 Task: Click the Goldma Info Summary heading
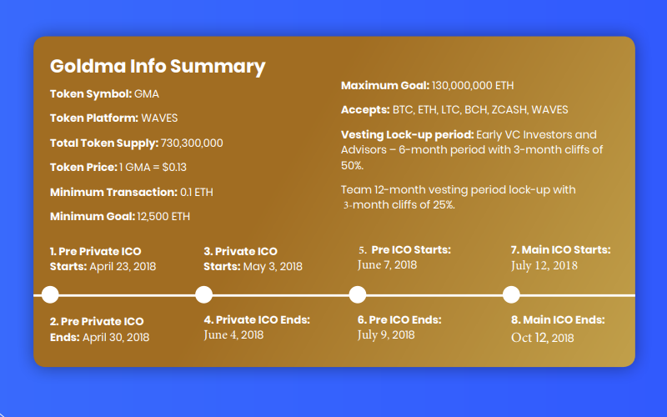tap(158, 67)
